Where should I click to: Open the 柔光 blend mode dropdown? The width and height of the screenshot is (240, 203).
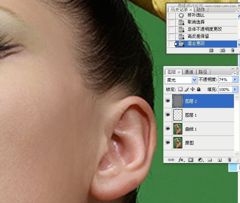pos(181,80)
